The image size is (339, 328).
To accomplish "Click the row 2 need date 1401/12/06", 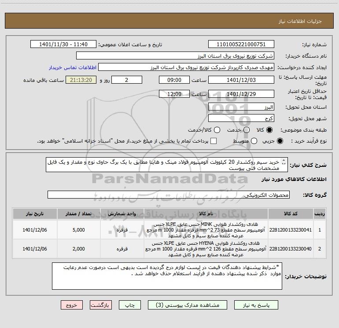I will (35, 249).
